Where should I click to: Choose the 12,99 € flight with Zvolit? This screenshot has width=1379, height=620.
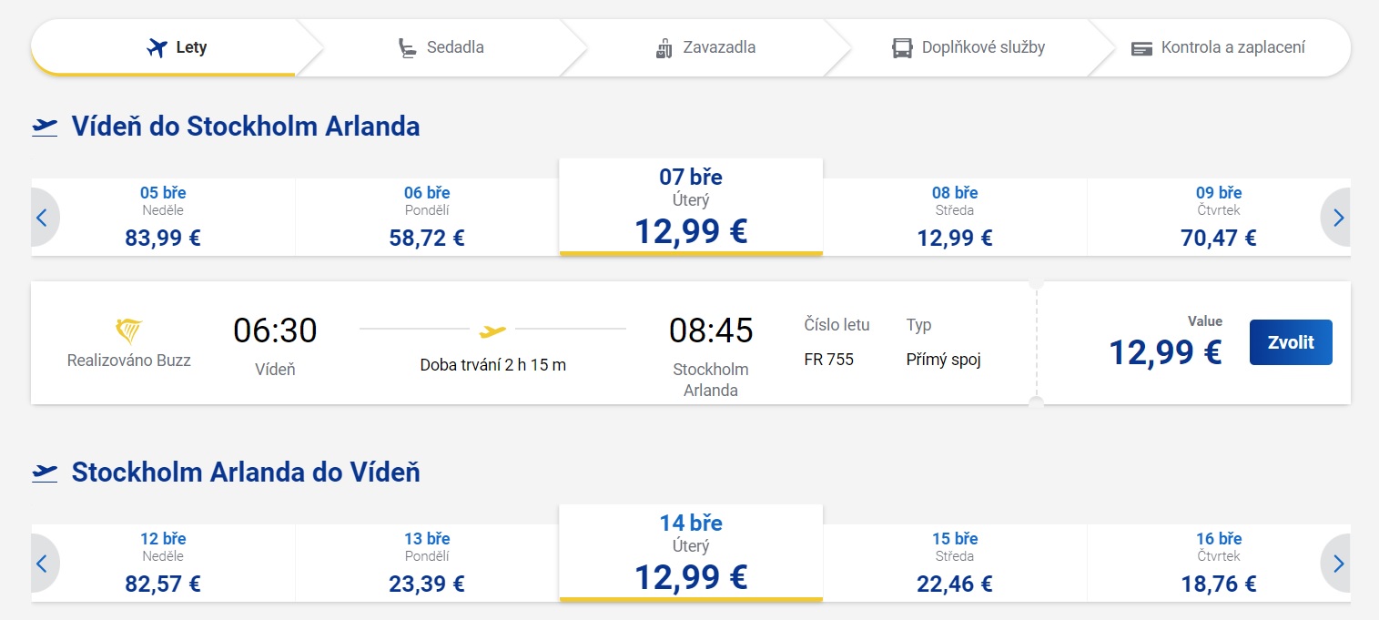point(1291,342)
